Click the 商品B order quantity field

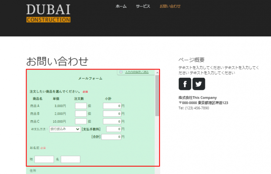click(x=81, y=114)
